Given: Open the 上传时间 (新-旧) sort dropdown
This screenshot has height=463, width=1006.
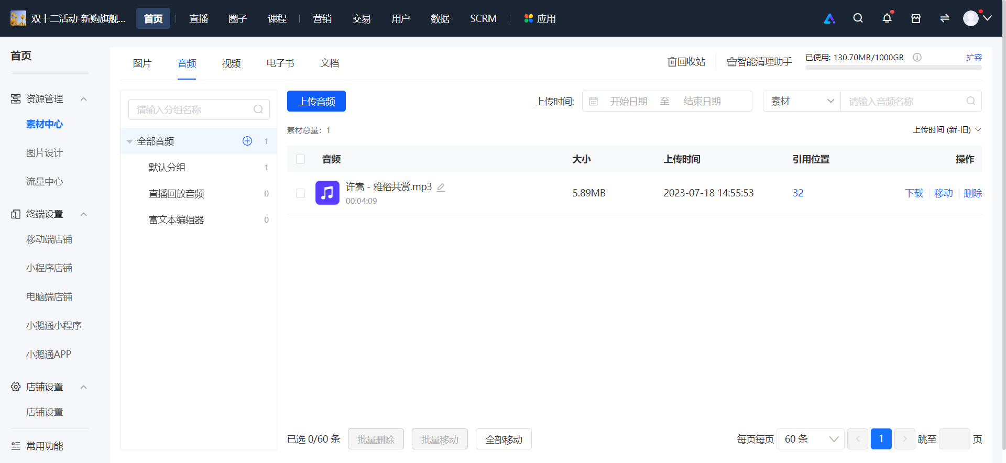Looking at the screenshot, I should point(947,129).
